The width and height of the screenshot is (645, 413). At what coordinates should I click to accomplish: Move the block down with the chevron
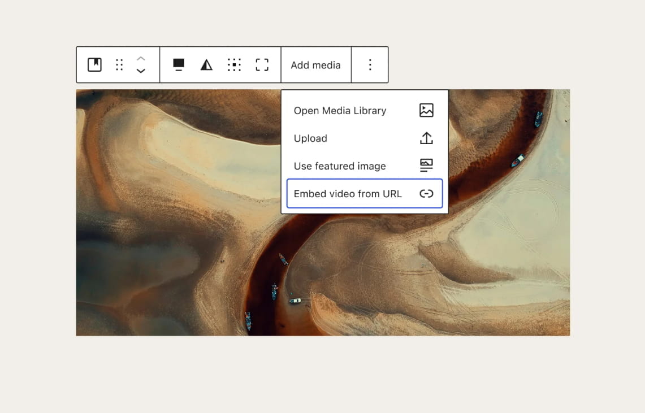(x=141, y=71)
